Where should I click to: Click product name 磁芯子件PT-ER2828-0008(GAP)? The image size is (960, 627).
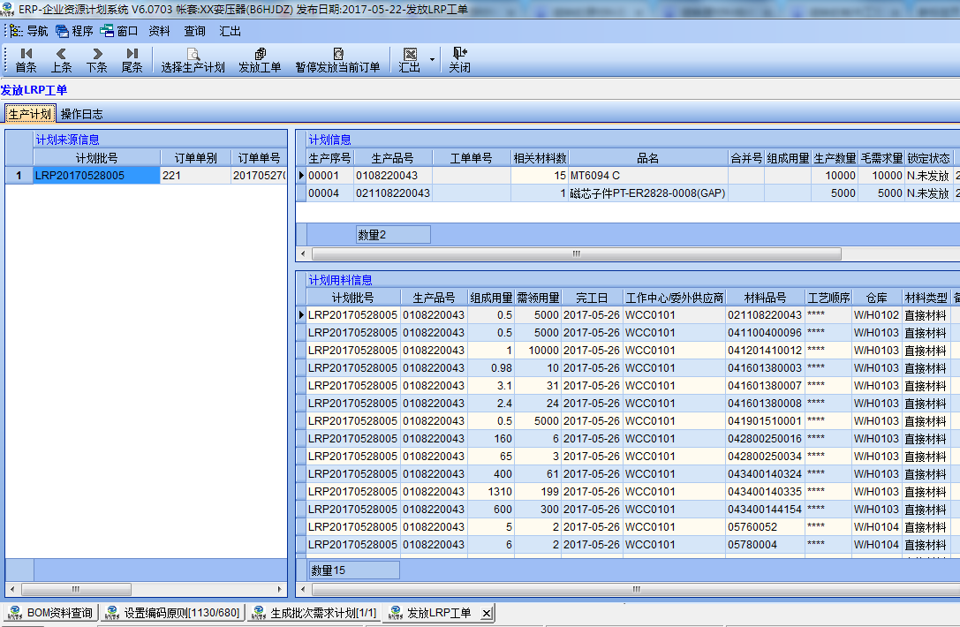click(x=647, y=193)
